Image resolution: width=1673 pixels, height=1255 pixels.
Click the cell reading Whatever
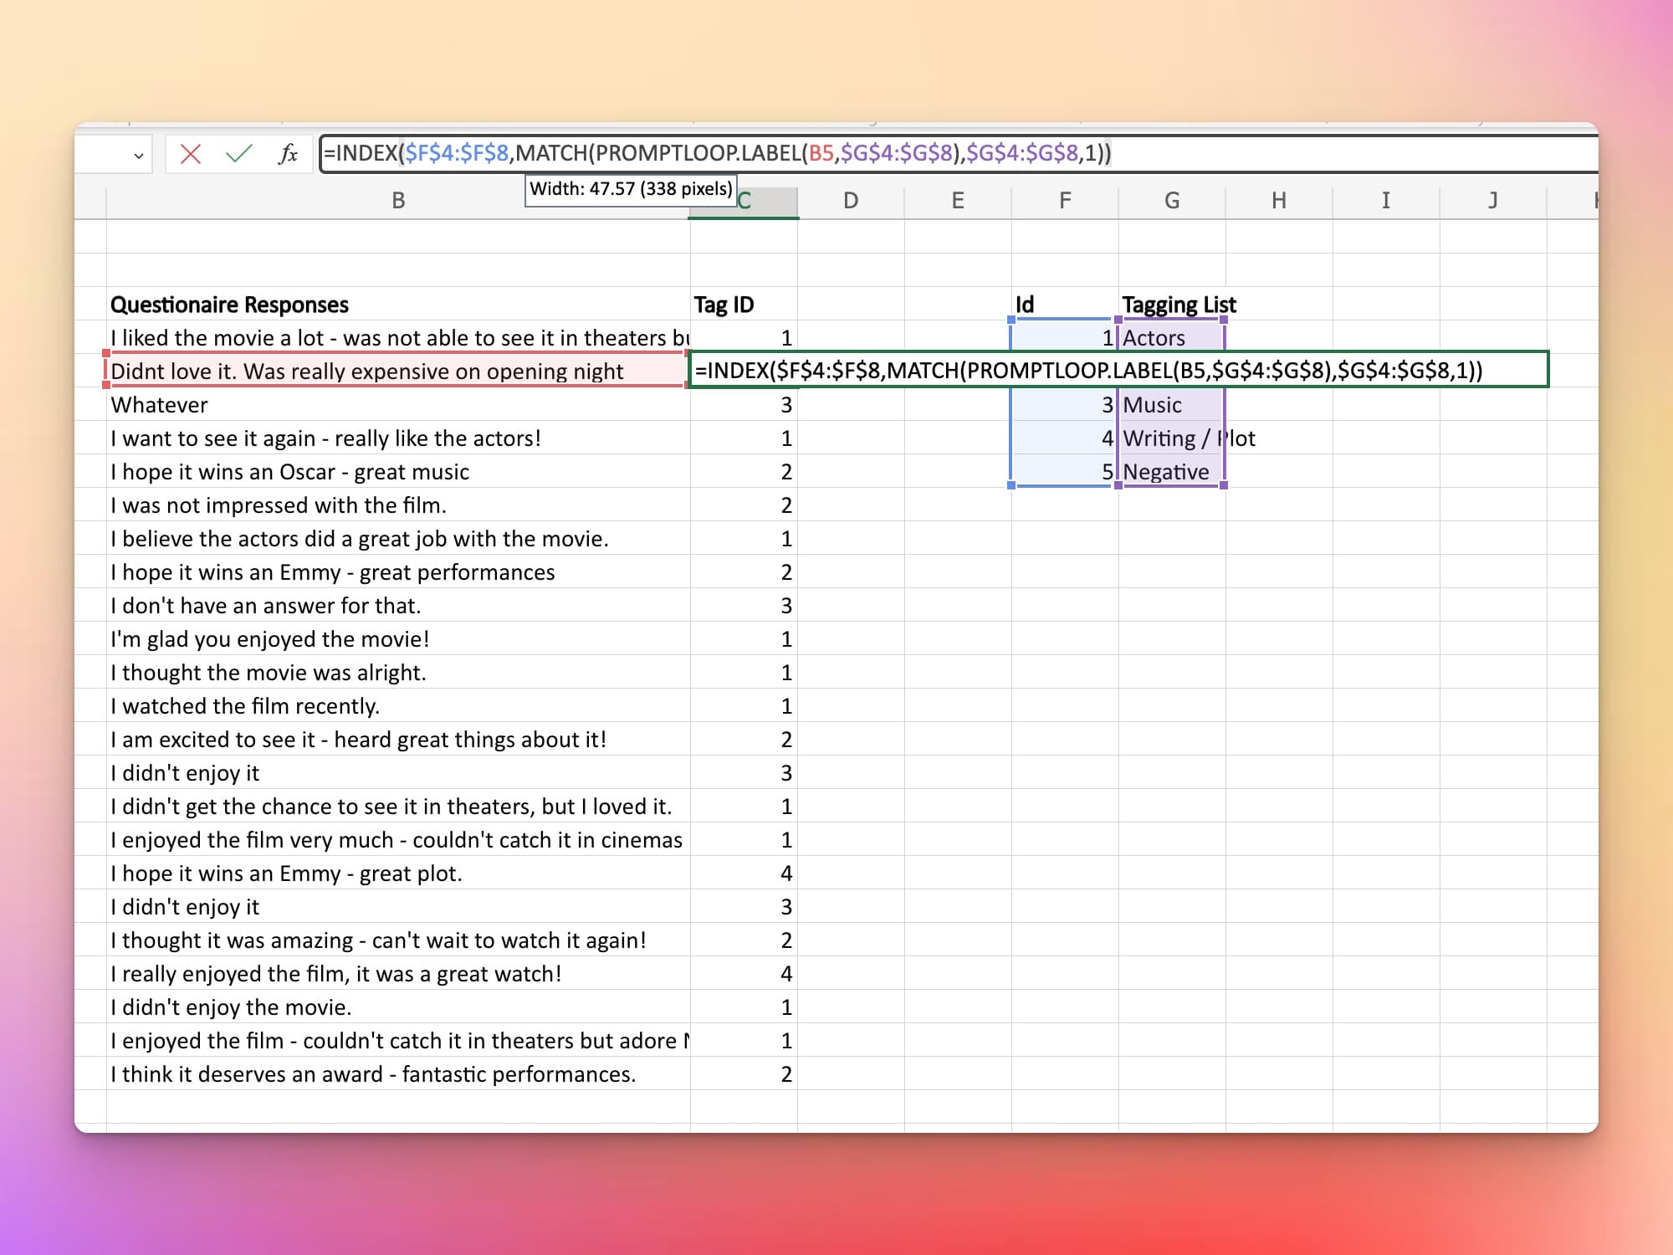tap(160, 405)
